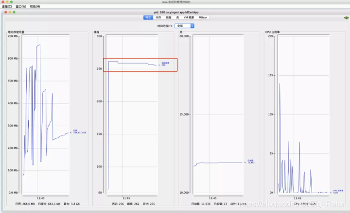Click the 已加载: 11,933 class count
This screenshot has height=213, width=350.
pyautogui.click(x=201, y=204)
